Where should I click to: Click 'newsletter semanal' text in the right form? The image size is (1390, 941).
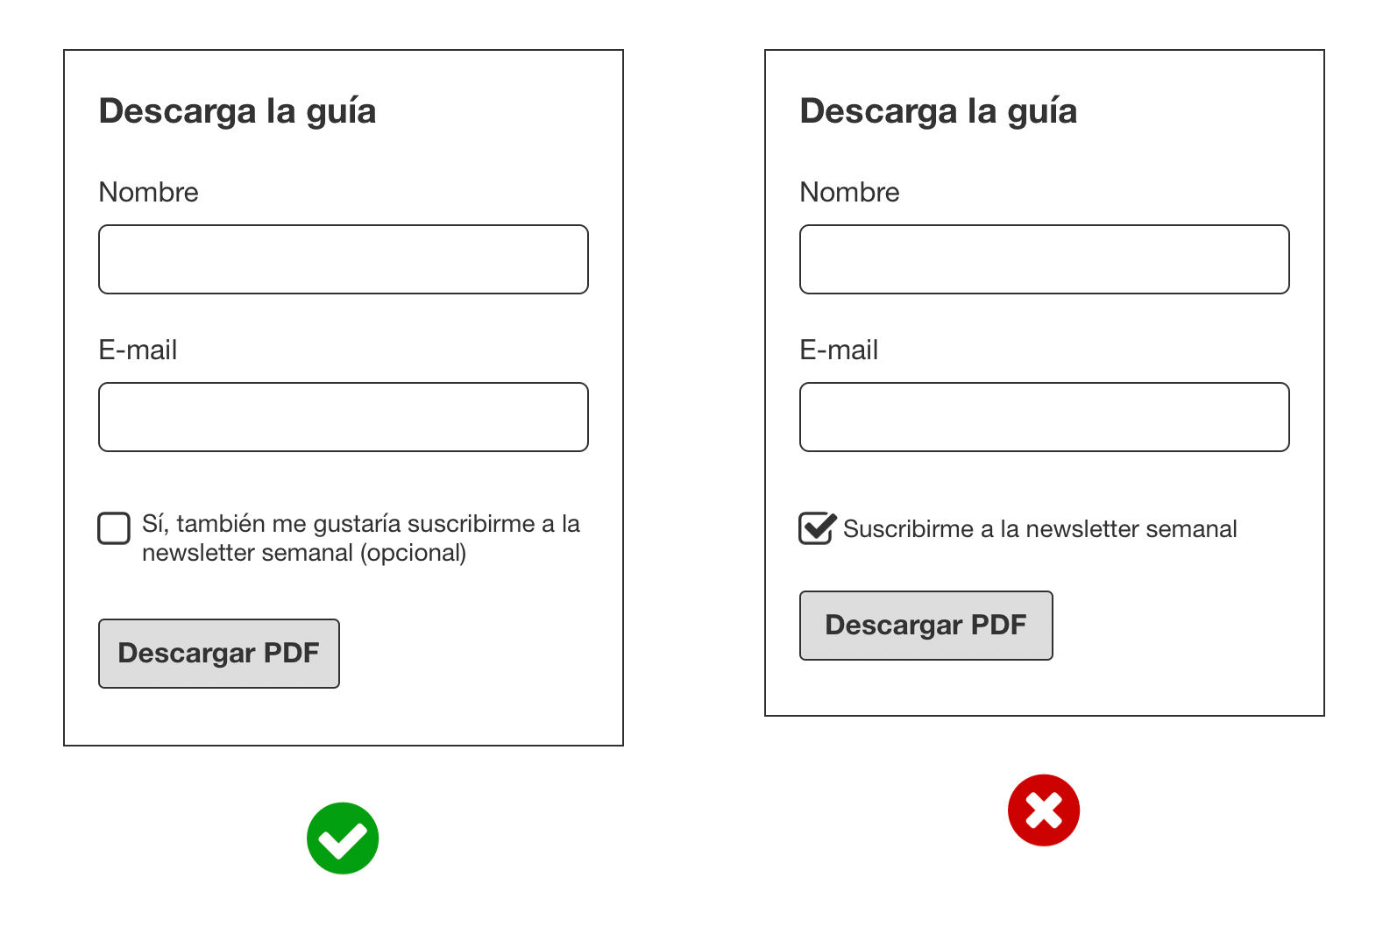(1131, 529)
